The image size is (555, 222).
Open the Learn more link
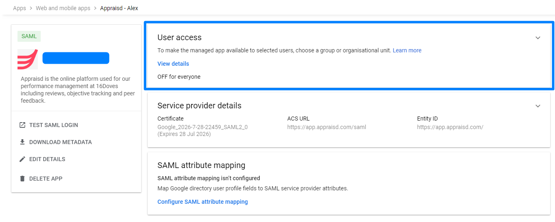click(407, 50)
